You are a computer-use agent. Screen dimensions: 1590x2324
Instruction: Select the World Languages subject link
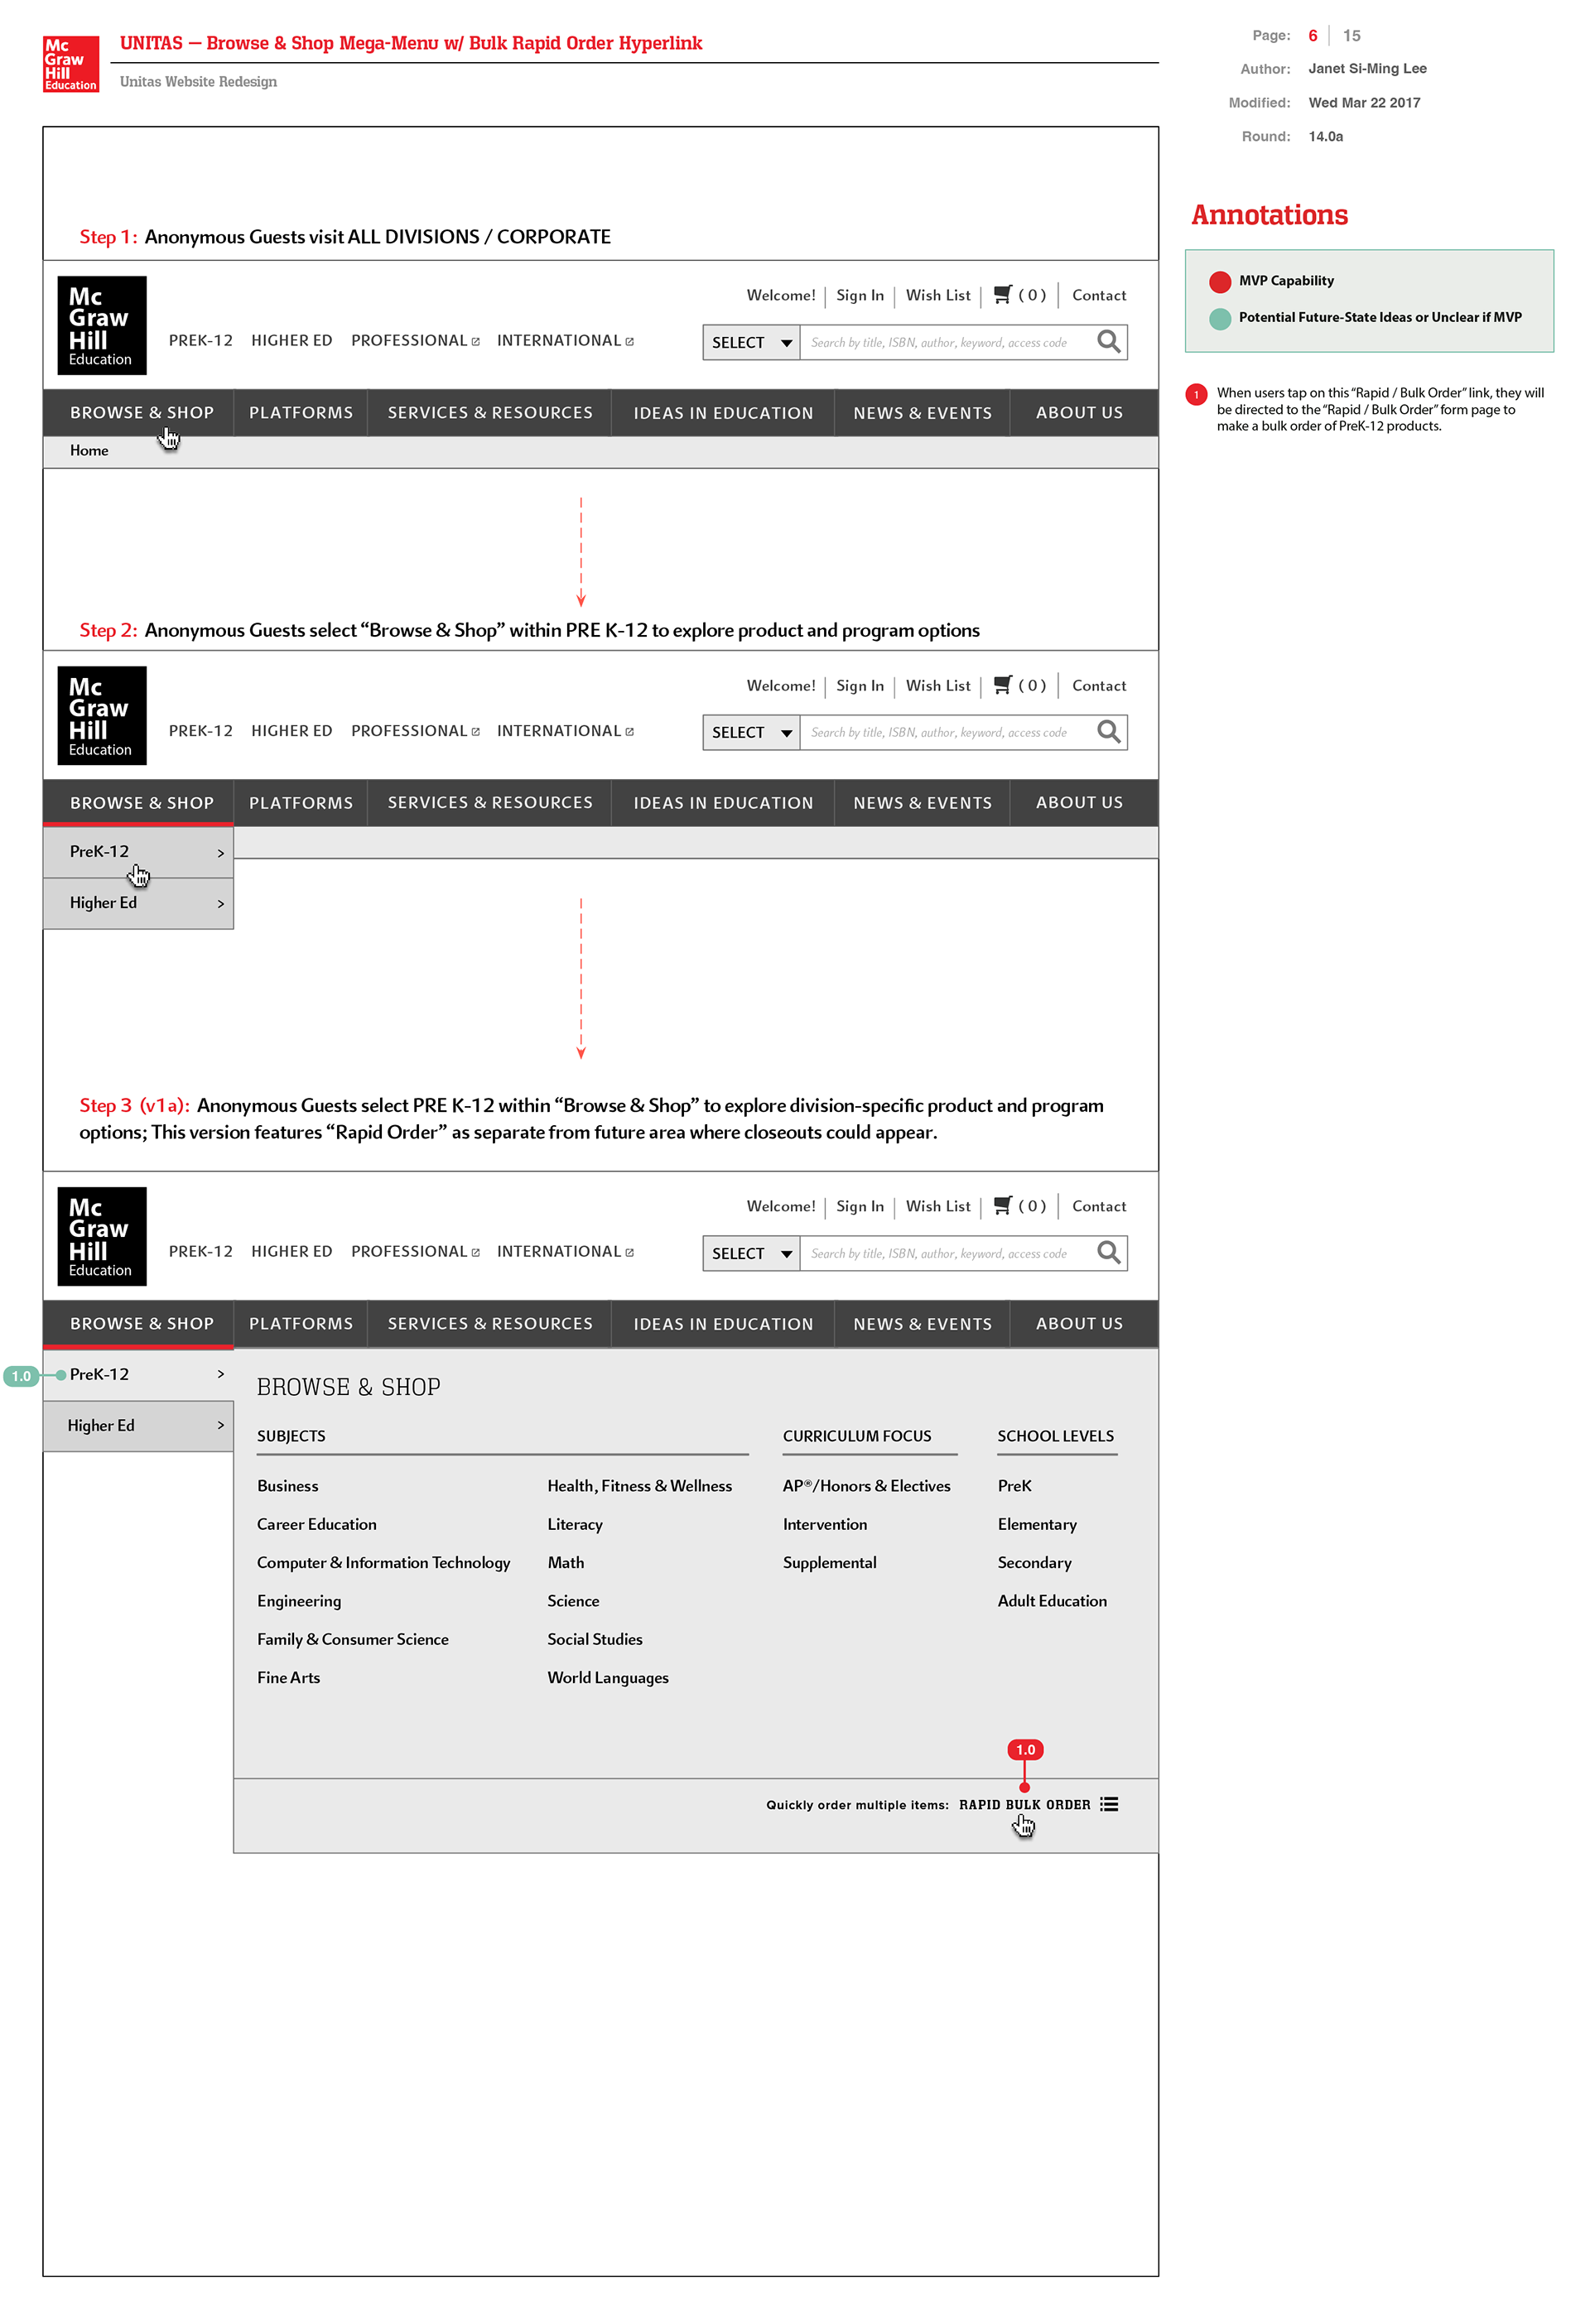(x=608, y=1678)
